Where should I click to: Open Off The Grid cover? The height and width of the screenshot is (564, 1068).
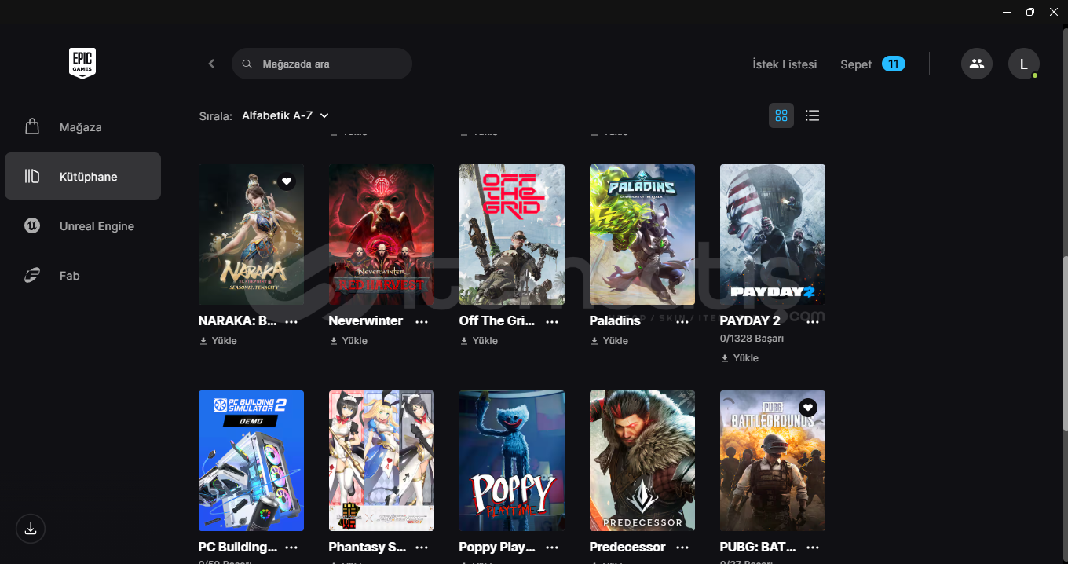[x=512, y=234]
